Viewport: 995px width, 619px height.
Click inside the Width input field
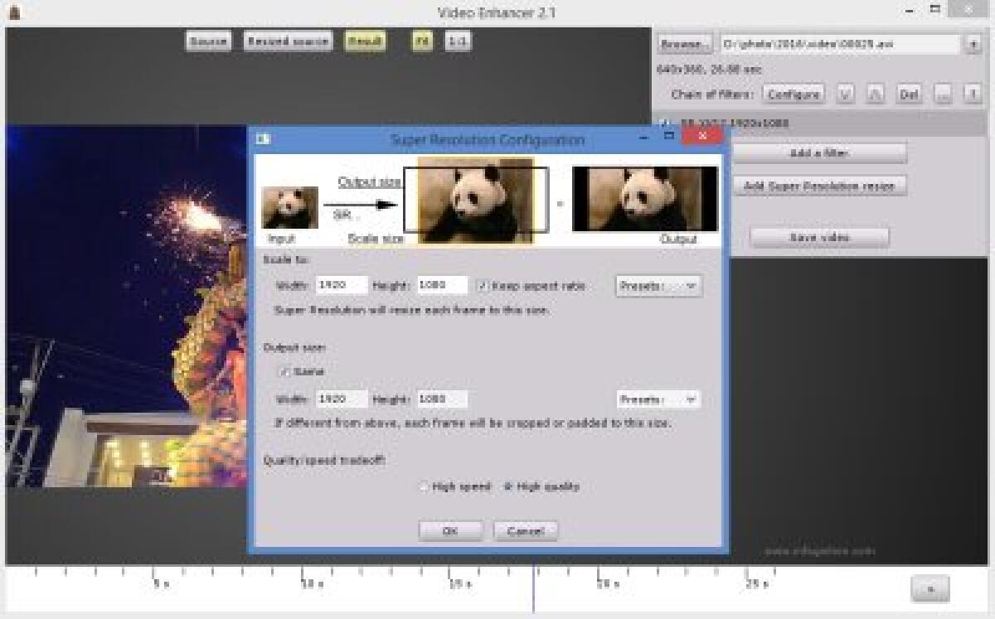coord(340,285)
